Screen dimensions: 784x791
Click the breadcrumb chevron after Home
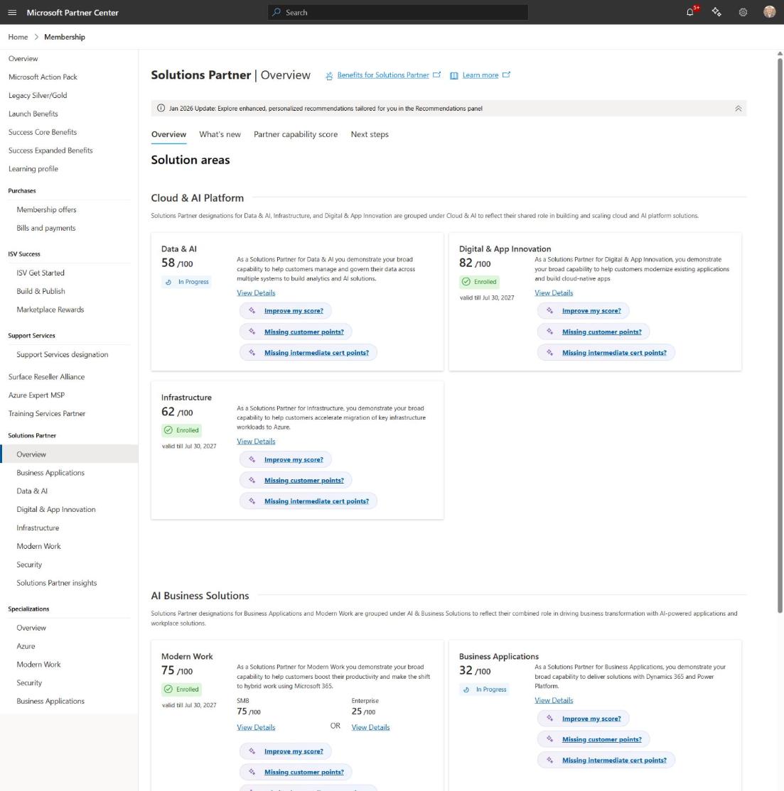(x=36, y=37)
